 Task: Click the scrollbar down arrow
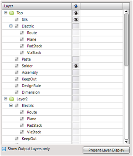click(126, 142)
